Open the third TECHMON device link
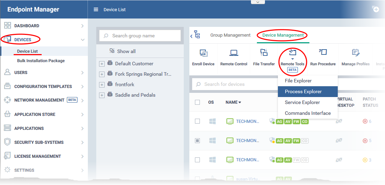 [x=247, y=160]
